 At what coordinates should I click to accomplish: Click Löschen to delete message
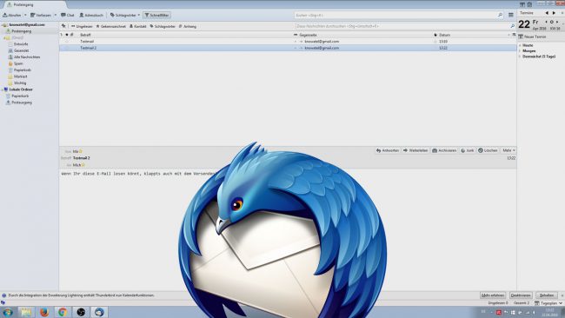point(488,150)
